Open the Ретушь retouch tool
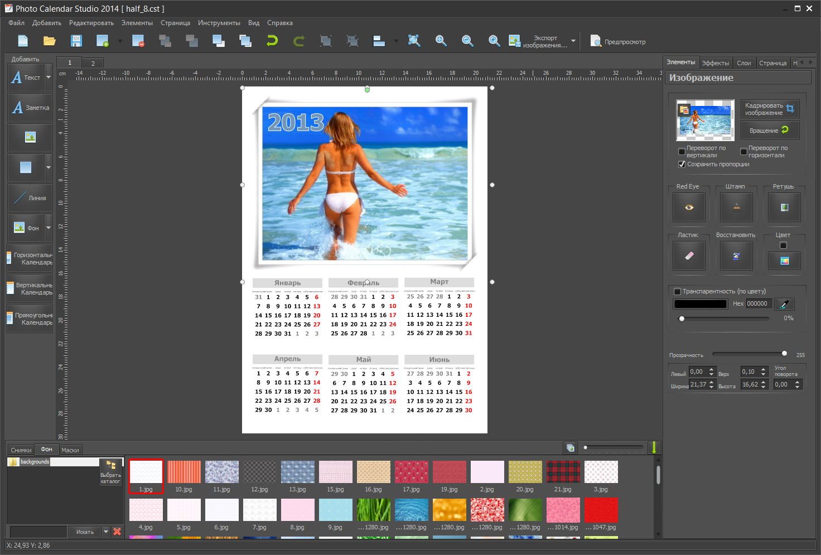Viewport: 821px width, 555px height. [x=784, y=207]
